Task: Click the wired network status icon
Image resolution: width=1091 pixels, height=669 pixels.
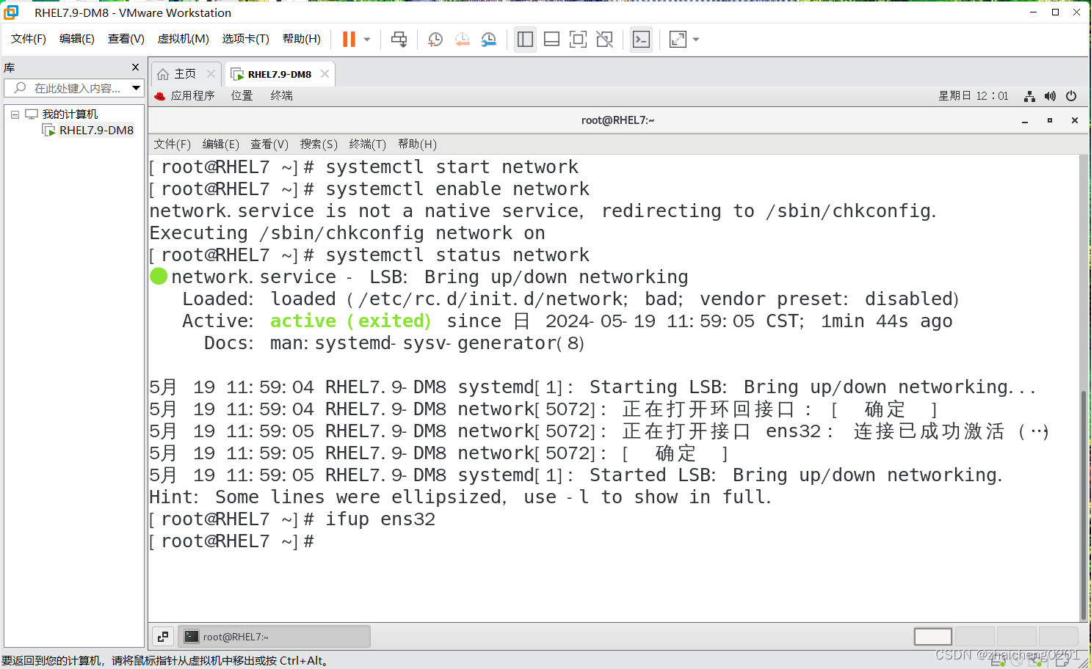Action: [1030, 96]
